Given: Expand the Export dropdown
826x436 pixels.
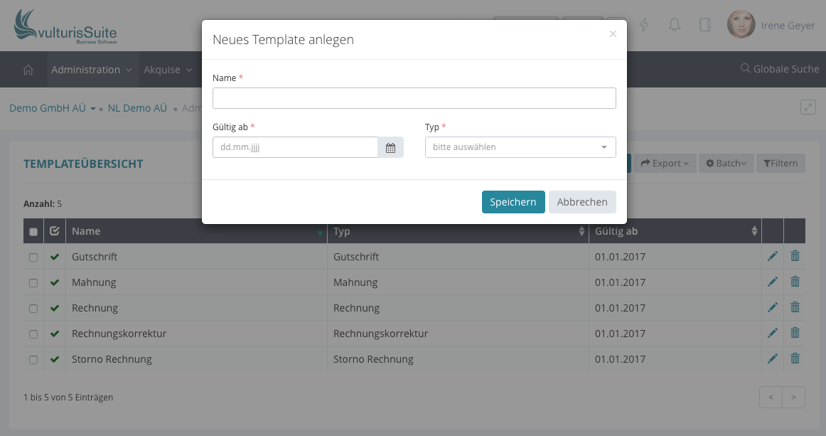Looking at the screenshot, I should tap(665, 164).
